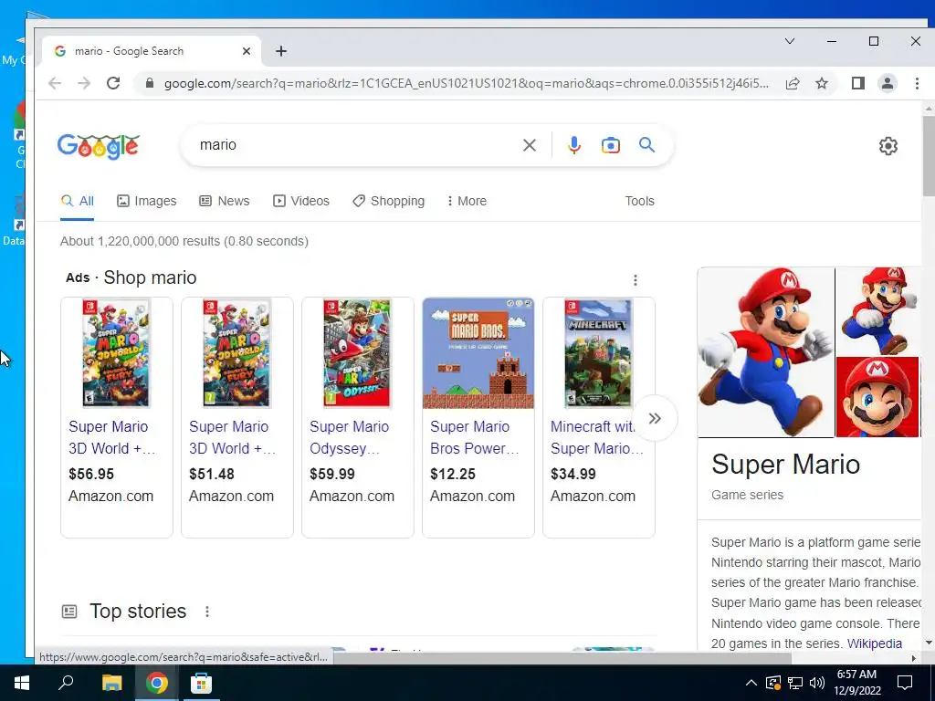935x701 pixels.
Task: Open the tab search dropdown chevron
Action: pos(790,41)
